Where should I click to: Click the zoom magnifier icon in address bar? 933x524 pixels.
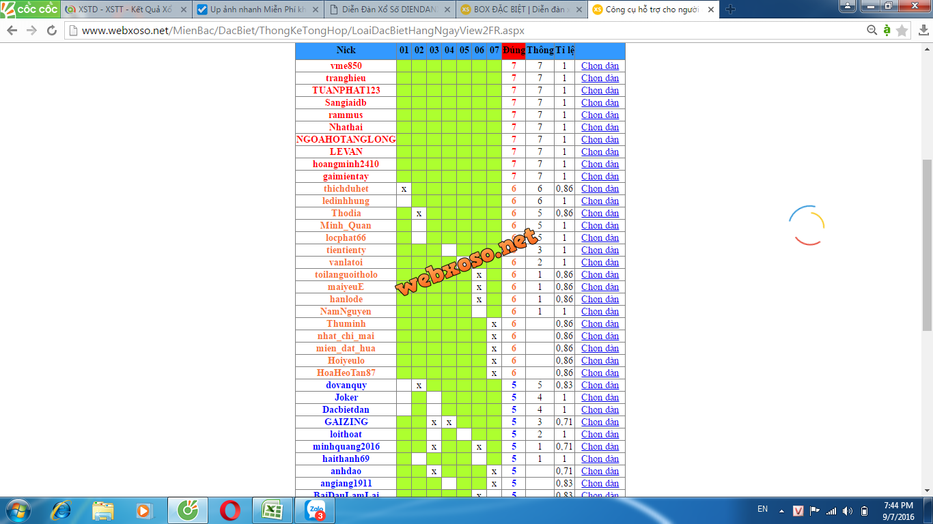pos(872,31)
